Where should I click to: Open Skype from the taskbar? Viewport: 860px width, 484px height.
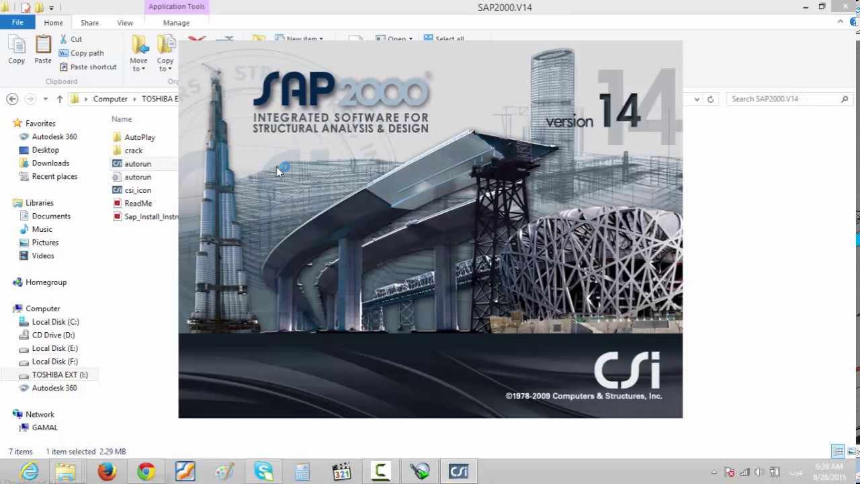[263, 471]
